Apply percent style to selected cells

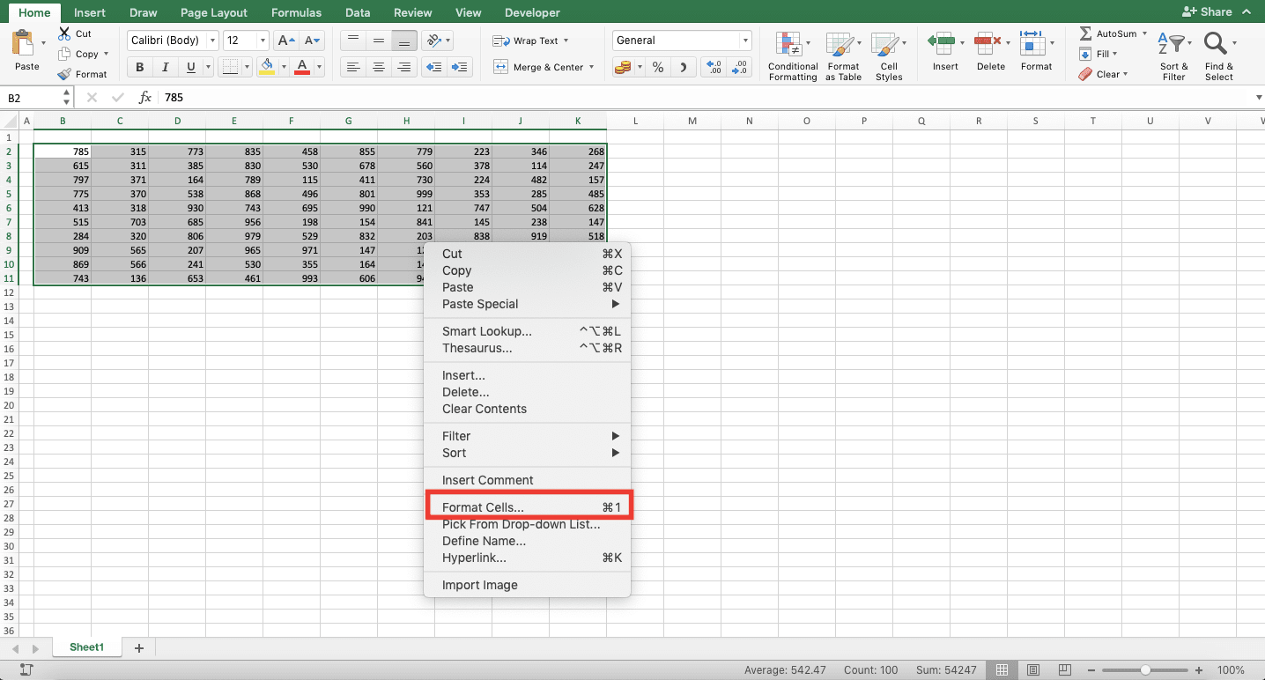[657, 66]
